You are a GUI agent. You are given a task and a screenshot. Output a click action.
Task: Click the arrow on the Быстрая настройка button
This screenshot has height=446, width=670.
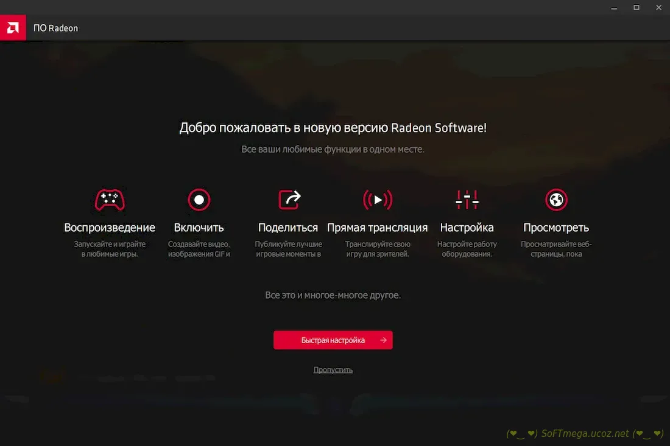pyautogui.click(x=383, y=340)
